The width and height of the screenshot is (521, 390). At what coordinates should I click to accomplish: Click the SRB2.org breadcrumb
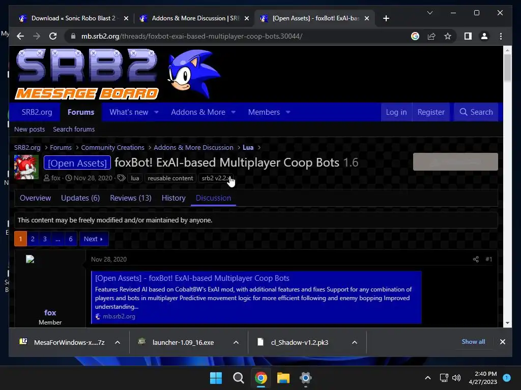(27, 148)
